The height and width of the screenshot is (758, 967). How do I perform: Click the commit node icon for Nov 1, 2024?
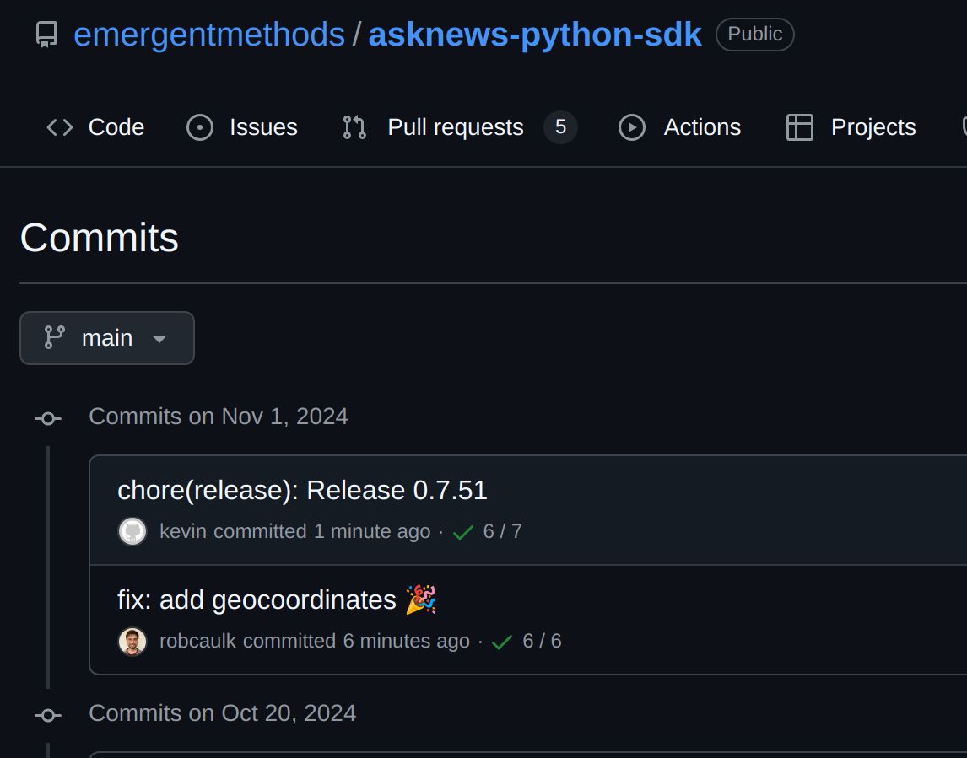48,419
